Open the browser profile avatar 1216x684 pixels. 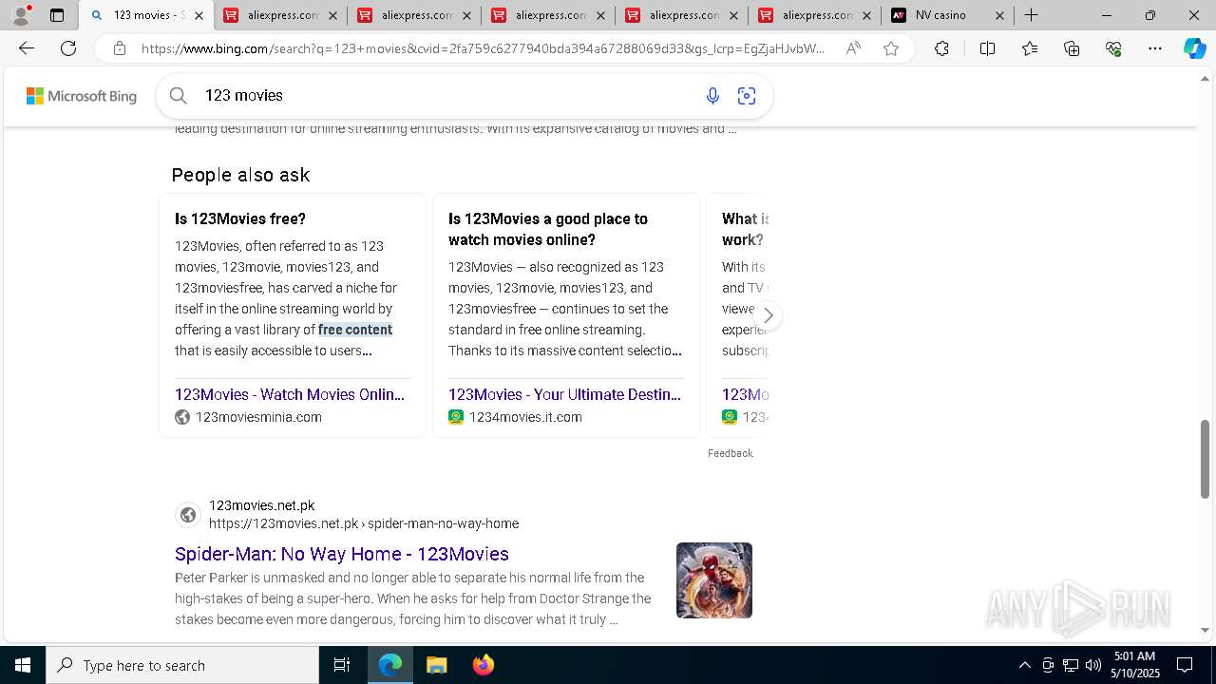pos(21,15)
